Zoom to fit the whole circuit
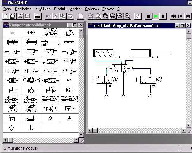The width and height of the screenshot is (192, 153). [106, 16]
